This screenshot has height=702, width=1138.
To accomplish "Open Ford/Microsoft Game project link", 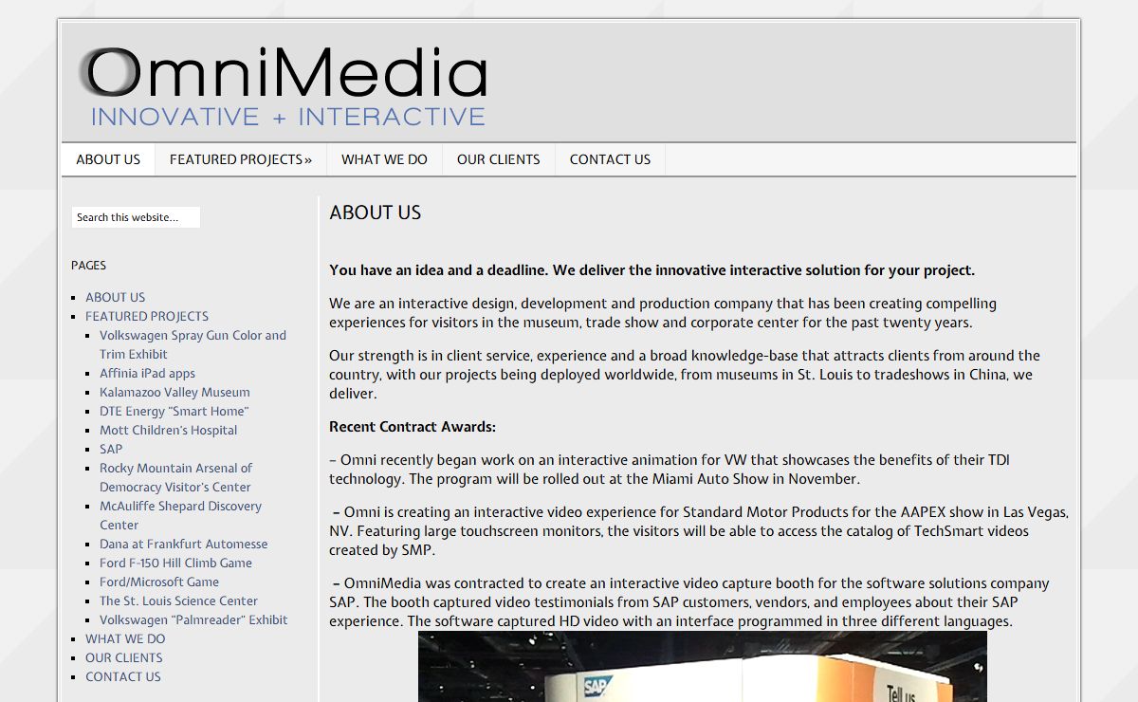I will [x=159, y=582].
